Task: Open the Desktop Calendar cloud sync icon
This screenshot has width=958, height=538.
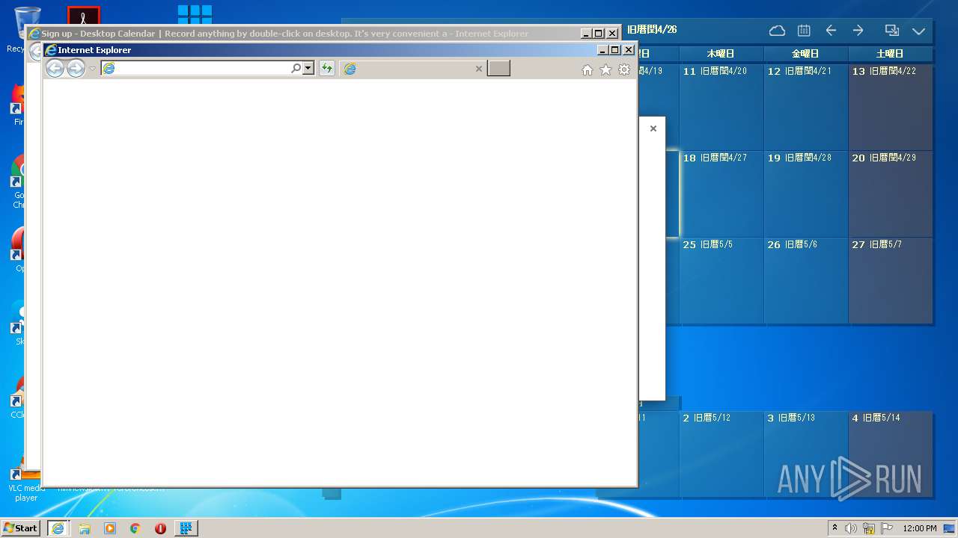Action: (x=778, y=31)
